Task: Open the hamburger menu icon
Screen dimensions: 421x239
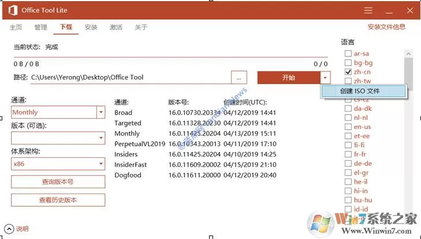Action: tap(368, 10)
